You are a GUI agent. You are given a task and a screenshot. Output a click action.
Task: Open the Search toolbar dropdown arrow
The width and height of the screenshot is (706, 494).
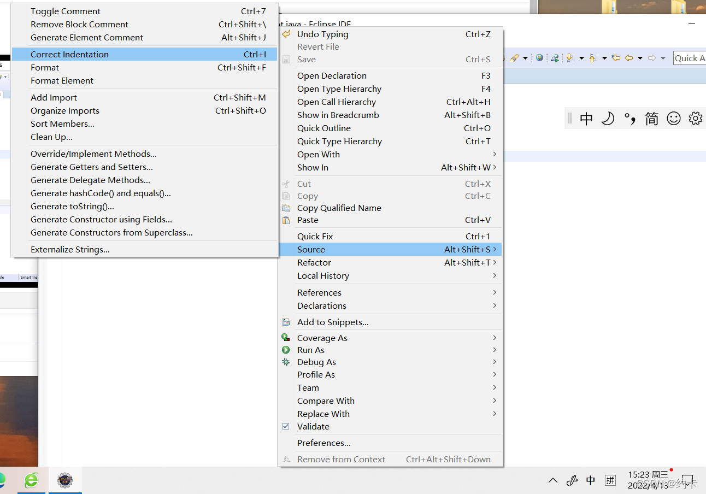[x=525, y=58]
